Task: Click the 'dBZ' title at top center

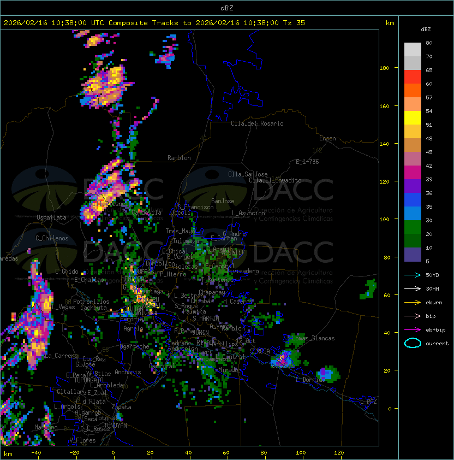Action: click(227, 8)
